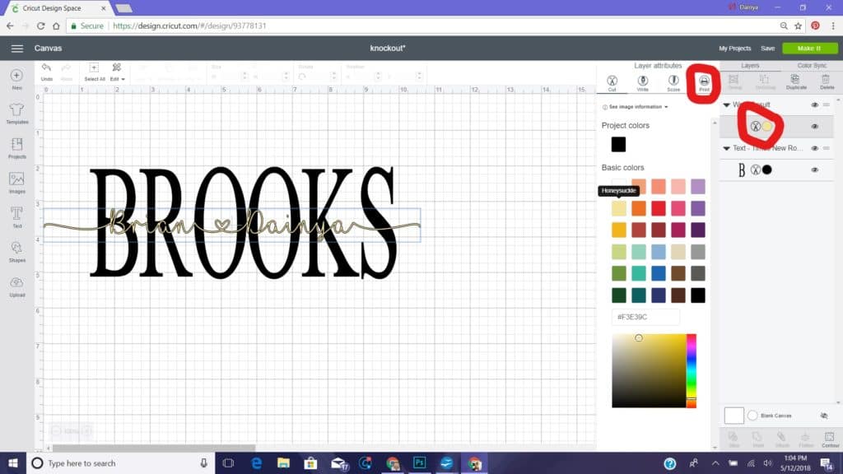843x474 pixels.
Task: Click in the custom color gradient picker
Action: [x=649, y=371]
